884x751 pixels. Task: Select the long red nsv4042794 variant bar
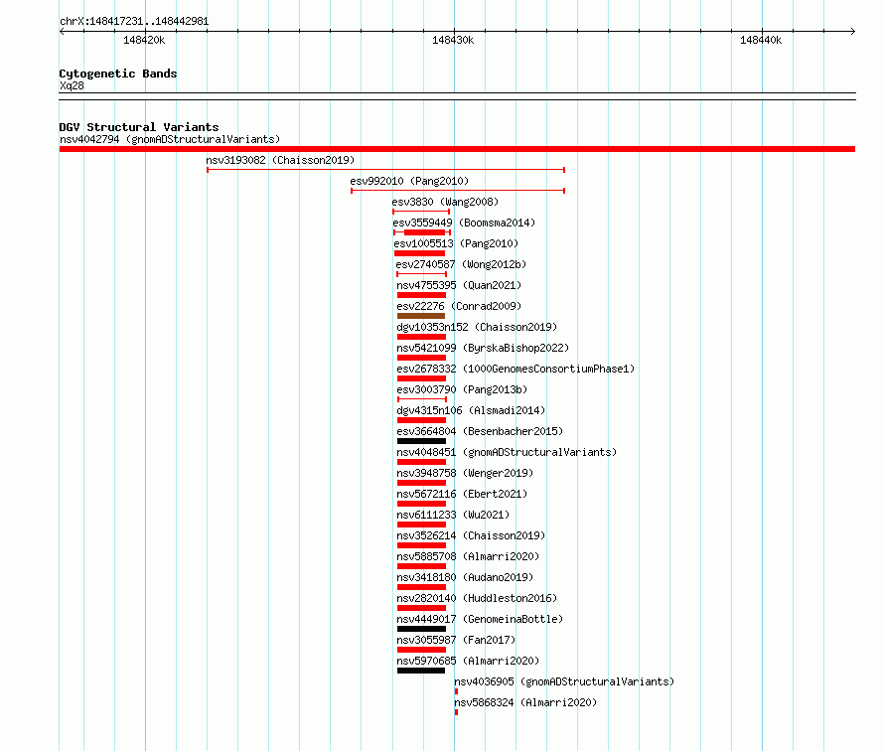click(x=457, y=149)
